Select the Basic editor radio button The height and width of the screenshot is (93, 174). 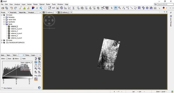coord(7,59)
